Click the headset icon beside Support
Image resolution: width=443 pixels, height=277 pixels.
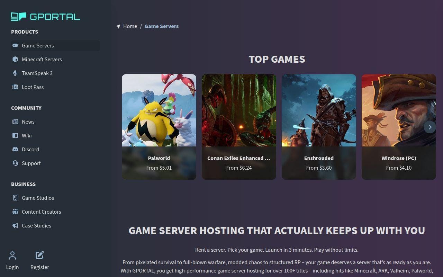pyautogui.click(x=15, y=163)
